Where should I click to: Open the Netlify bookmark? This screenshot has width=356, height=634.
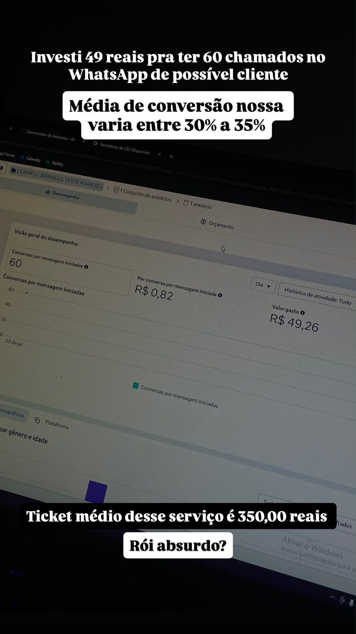coord(54,162)
